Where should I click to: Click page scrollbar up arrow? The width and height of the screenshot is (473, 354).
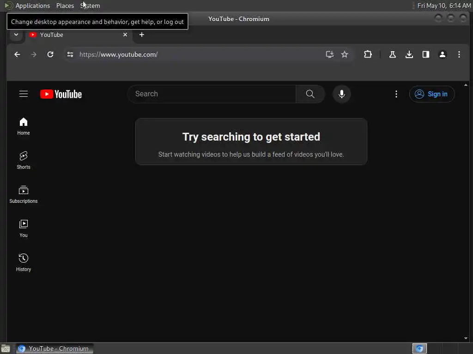[466, 85]
